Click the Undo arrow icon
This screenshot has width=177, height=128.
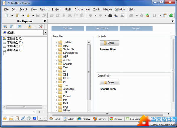tap(52, 15)
